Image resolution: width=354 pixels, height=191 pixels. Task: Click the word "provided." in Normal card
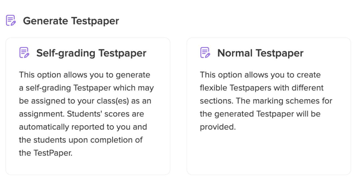point(217,127)
